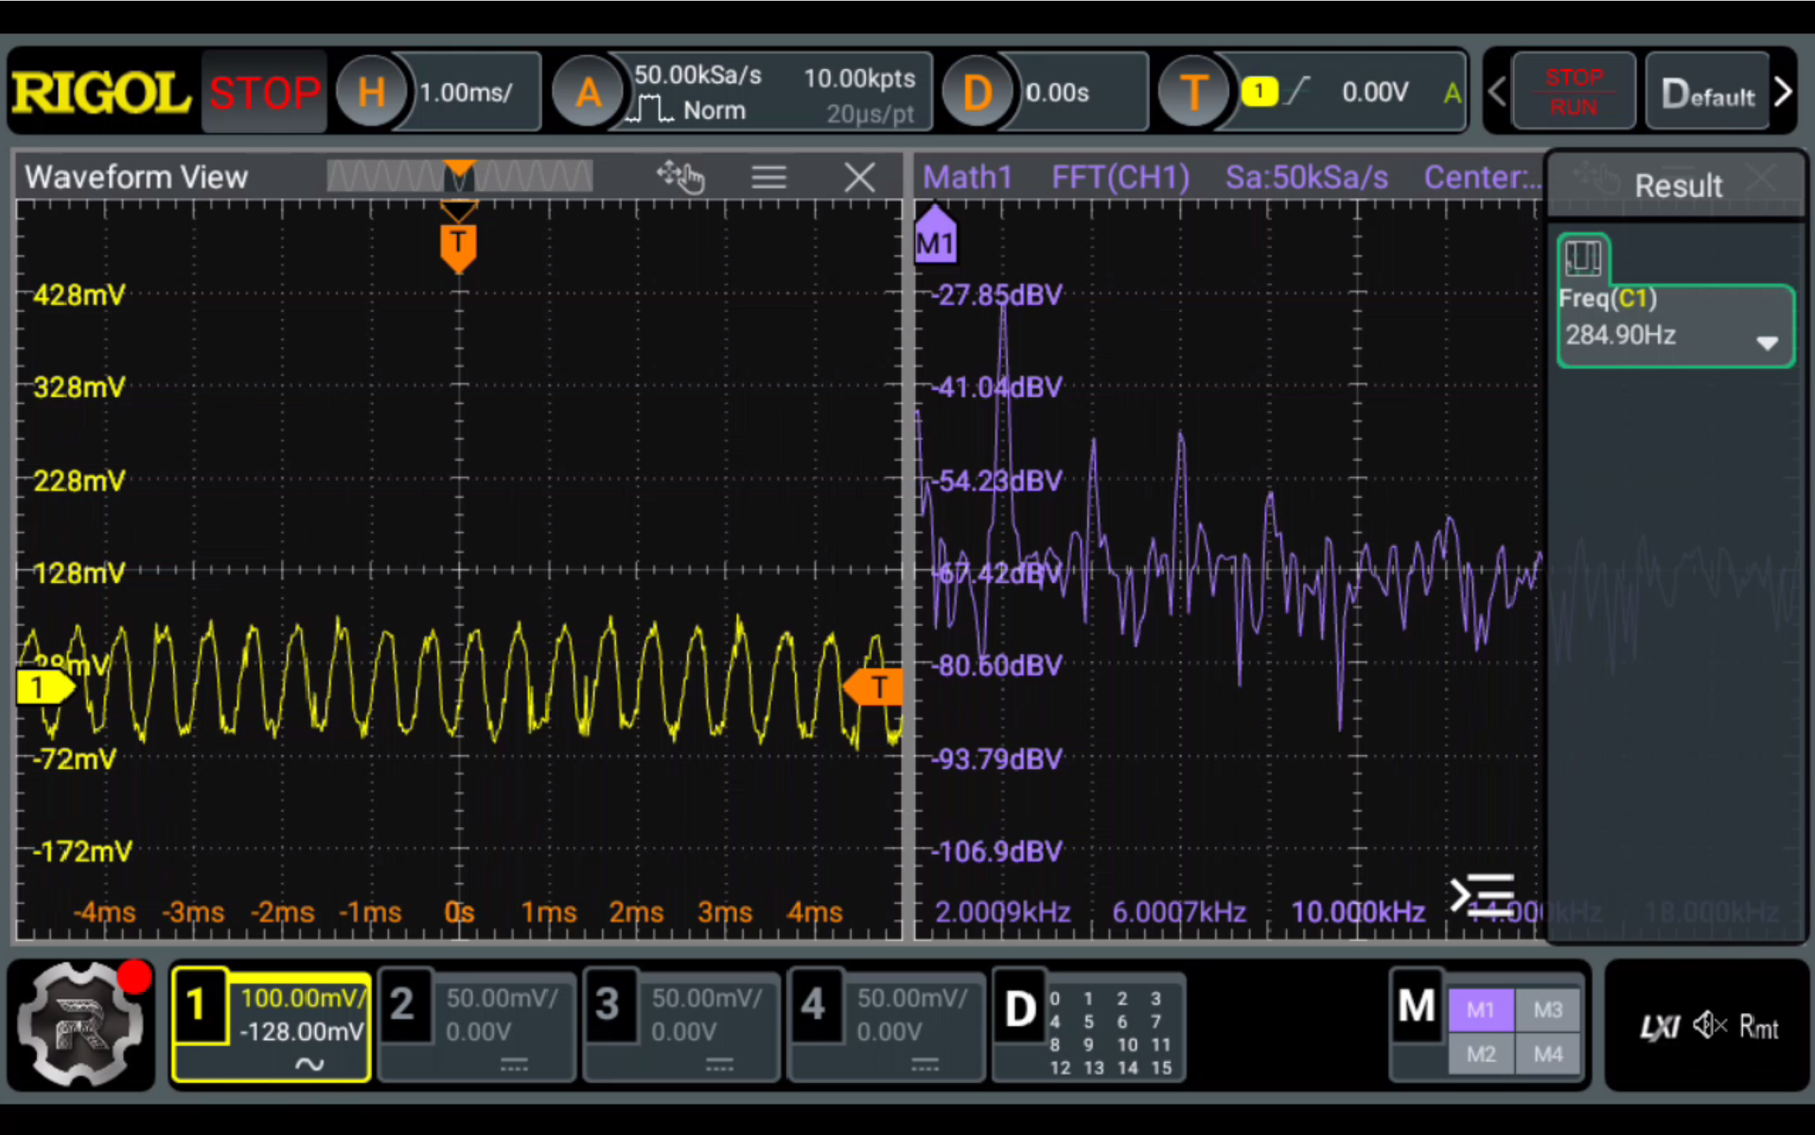Open trigger T settings icon
The width and height of the screenshot is (1815, 1135).
pyautogui.click(x=1193, y=93)
